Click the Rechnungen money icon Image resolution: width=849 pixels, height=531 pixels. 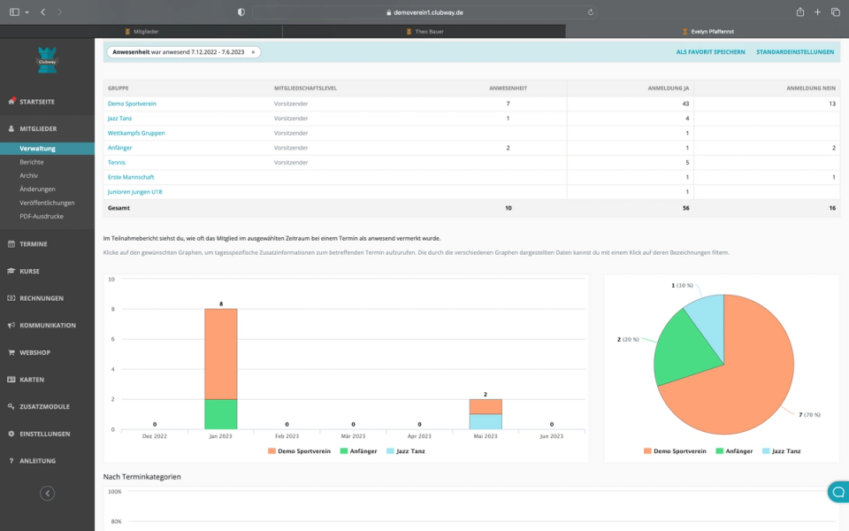pyautogui.click(x=11, y=298)
